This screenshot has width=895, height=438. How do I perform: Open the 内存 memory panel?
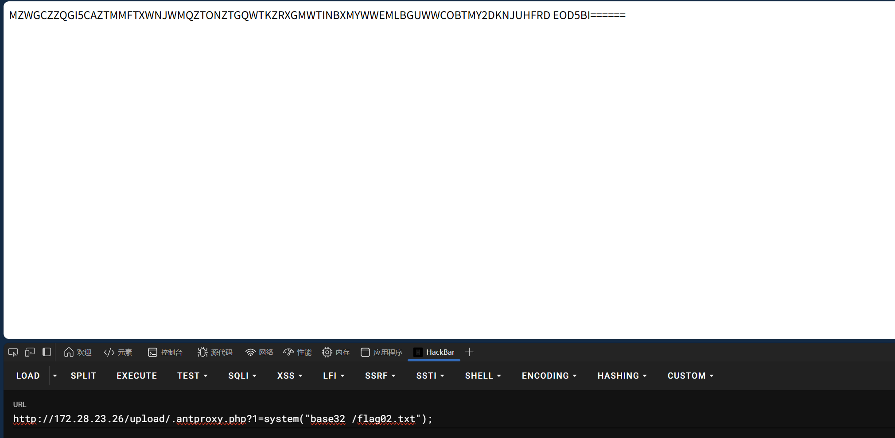click(x=336, y=352)
